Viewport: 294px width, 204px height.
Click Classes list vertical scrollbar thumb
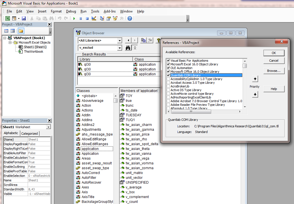pos(116,101)
